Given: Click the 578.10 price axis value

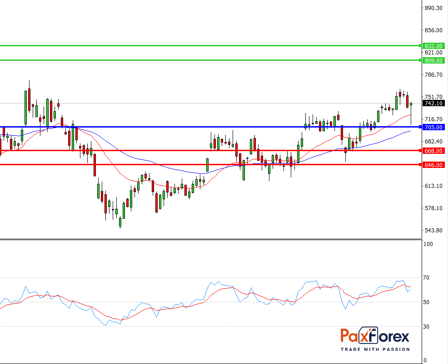Looking at the screenshot, I should click(433, 208).
